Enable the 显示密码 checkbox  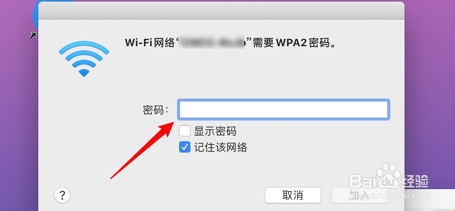[184, 131]
